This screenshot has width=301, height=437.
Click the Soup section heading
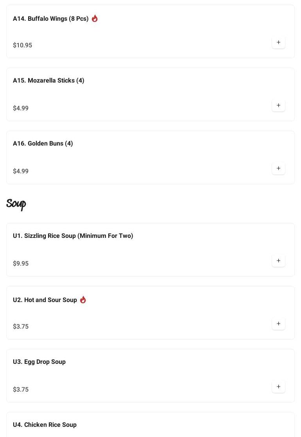[16, 204]
